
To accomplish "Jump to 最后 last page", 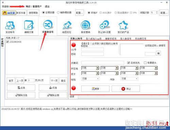I will [x=63, y=81].
